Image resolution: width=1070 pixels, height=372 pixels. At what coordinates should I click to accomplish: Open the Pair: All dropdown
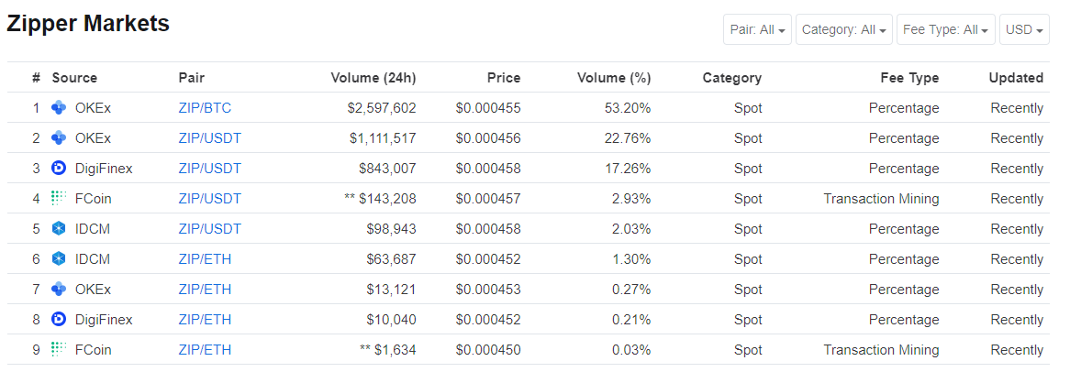coord(757,29)
